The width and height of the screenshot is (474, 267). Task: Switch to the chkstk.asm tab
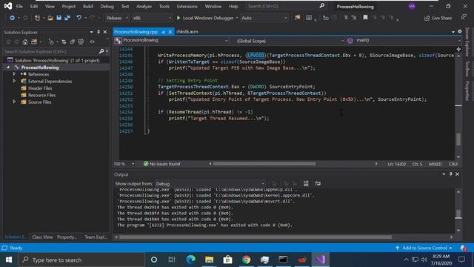187,32
